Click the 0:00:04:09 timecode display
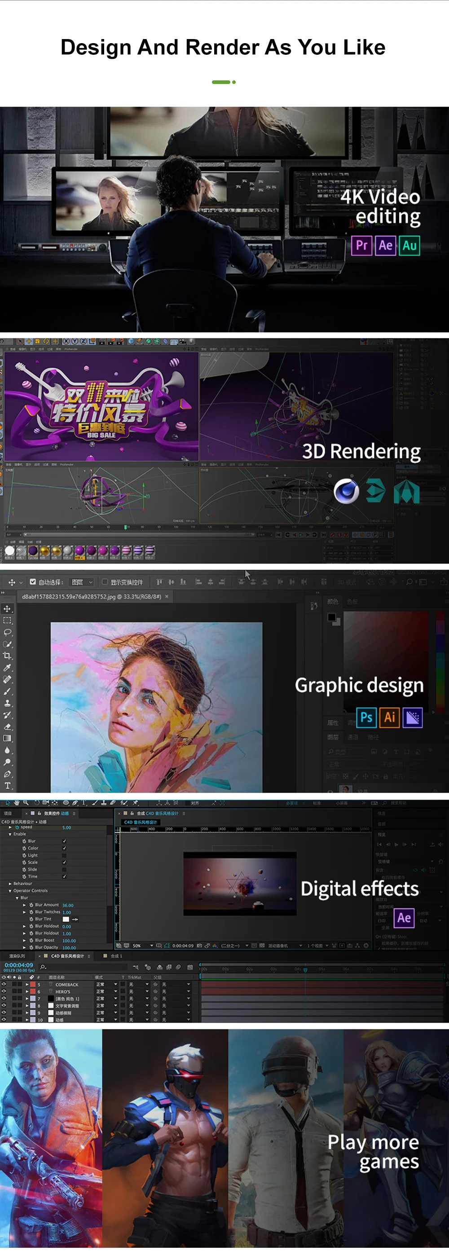This screenshot has width=449, height=1255. [x=18, y=964]
